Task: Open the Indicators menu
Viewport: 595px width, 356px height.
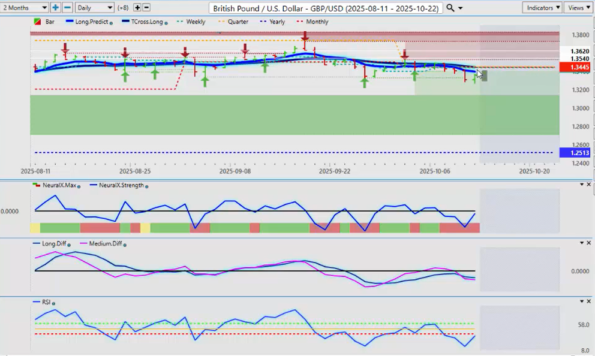Action: (x=542, y=8)
